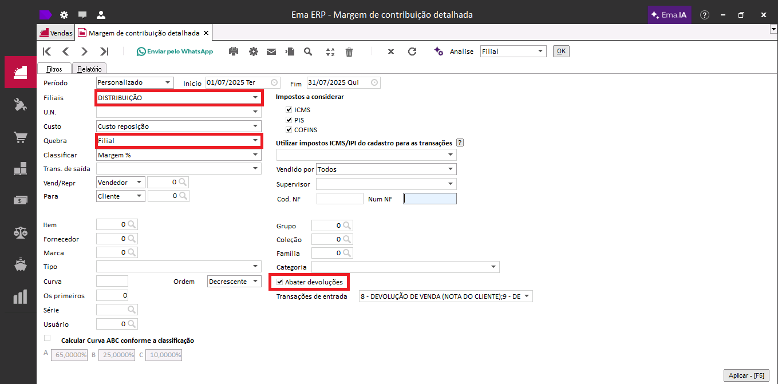This screenshot has width=778, height=384.
Task: Uncheck the COFINS checkbox
Action: click(289, 130)
